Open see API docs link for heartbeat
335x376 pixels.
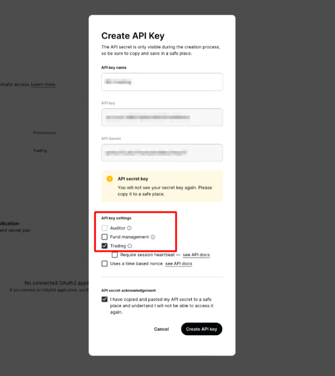(196, 255)
